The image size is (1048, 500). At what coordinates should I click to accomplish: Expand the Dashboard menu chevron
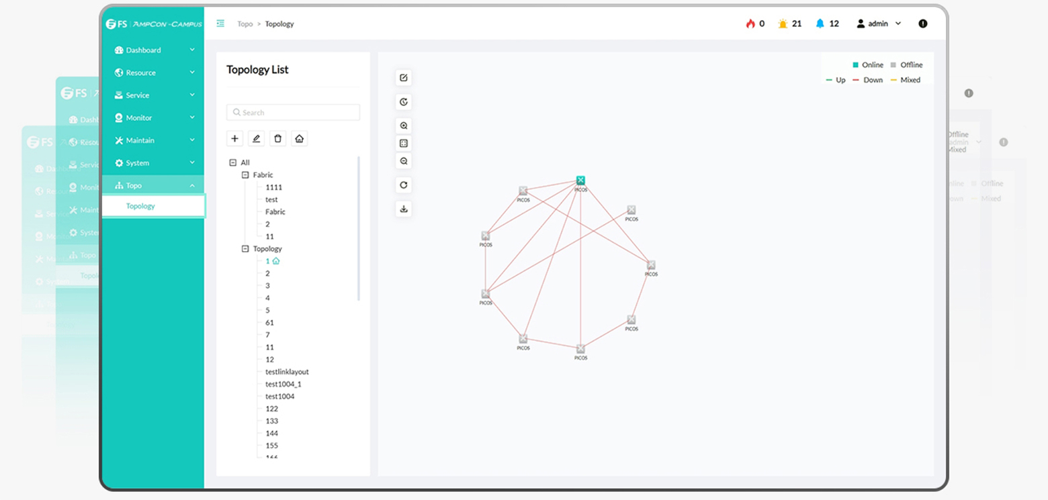pos(192,50)
